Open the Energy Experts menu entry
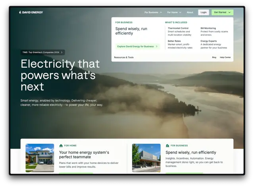 (214, 44)
